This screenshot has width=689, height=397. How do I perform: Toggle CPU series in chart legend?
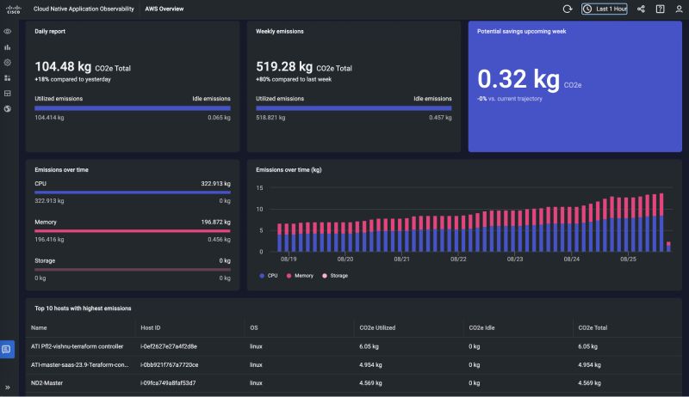click(x=269, y=276)
